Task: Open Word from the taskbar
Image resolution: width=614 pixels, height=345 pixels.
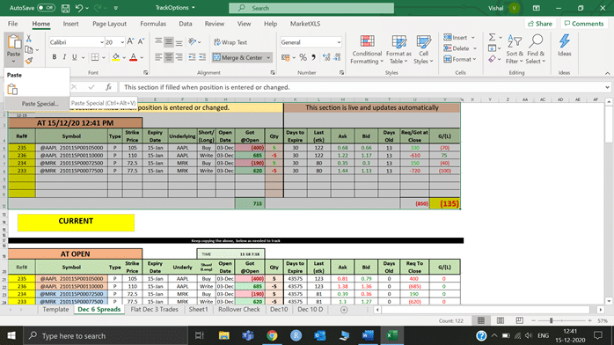Action: point(368,335)
